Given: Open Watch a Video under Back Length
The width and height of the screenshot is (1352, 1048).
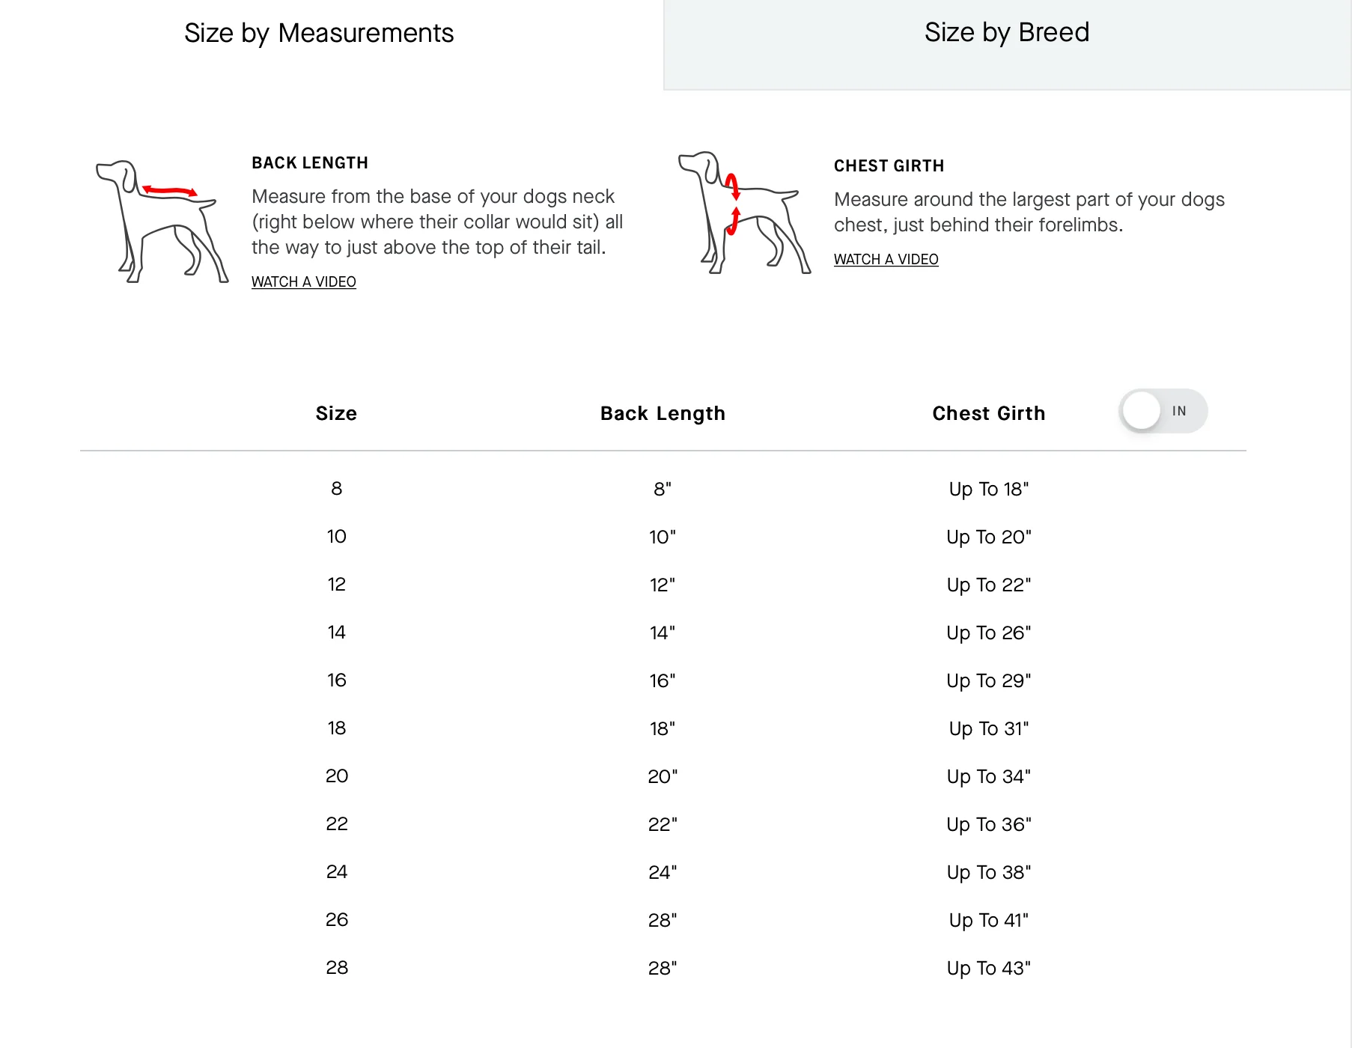Looking at the screenshot, I should 304,282.
